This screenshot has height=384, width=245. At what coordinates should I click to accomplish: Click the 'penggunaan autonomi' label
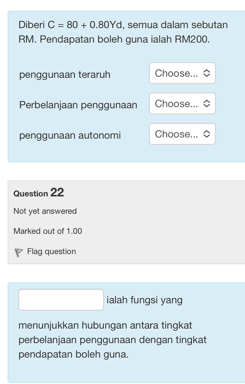click(70, 135)
